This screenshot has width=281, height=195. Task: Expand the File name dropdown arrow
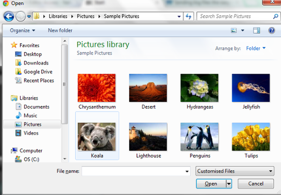pos(187,172)
